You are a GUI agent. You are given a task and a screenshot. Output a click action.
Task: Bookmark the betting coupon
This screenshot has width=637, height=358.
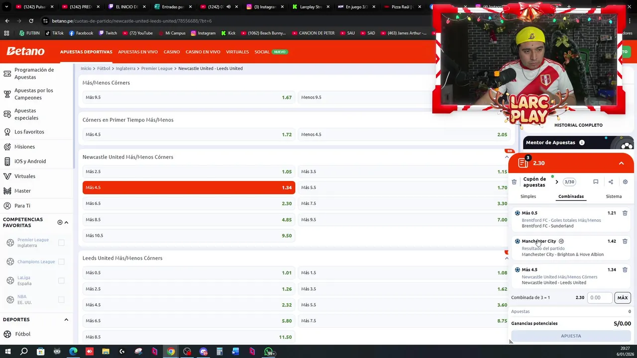point(596,182)
